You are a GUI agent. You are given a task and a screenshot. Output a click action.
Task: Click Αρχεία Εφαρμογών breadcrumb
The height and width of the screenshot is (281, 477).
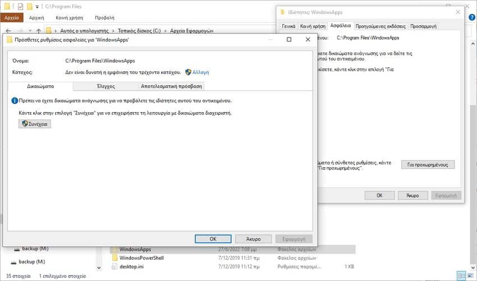point(192,31)
